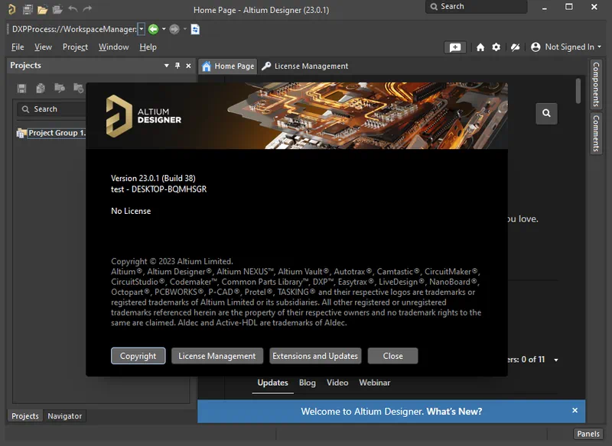The width and height of the screenshot is (612, 446).
Task: Click the Copyright button
Action: pos(138,356)
